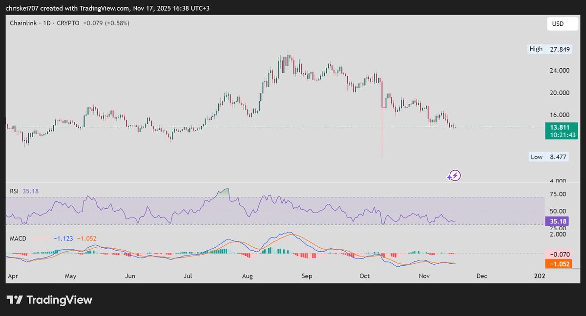
Task: Click the AI lightning icon on the chart
Action: [454, 175]
